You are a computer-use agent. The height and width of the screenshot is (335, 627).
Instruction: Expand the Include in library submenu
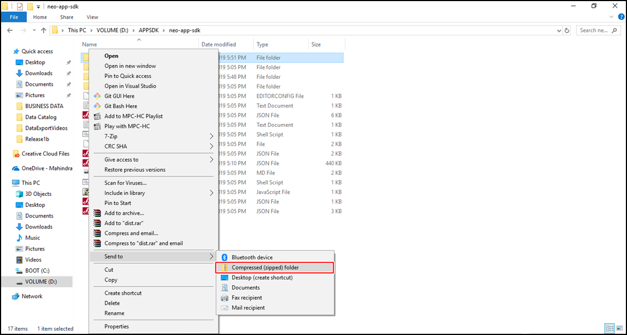point(212,193)
